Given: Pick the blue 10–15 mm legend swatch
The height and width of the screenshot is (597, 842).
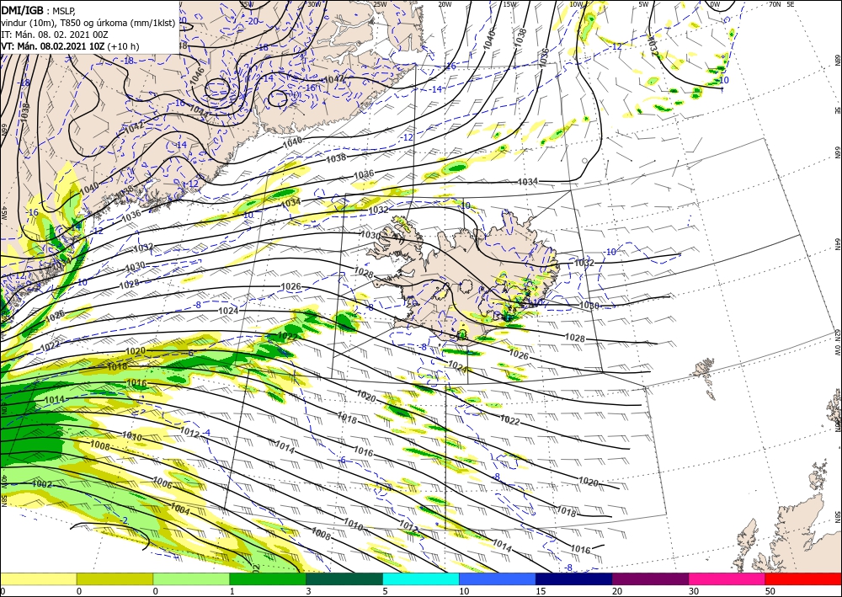Looking at the screenshot, I should tap(498, 579).
